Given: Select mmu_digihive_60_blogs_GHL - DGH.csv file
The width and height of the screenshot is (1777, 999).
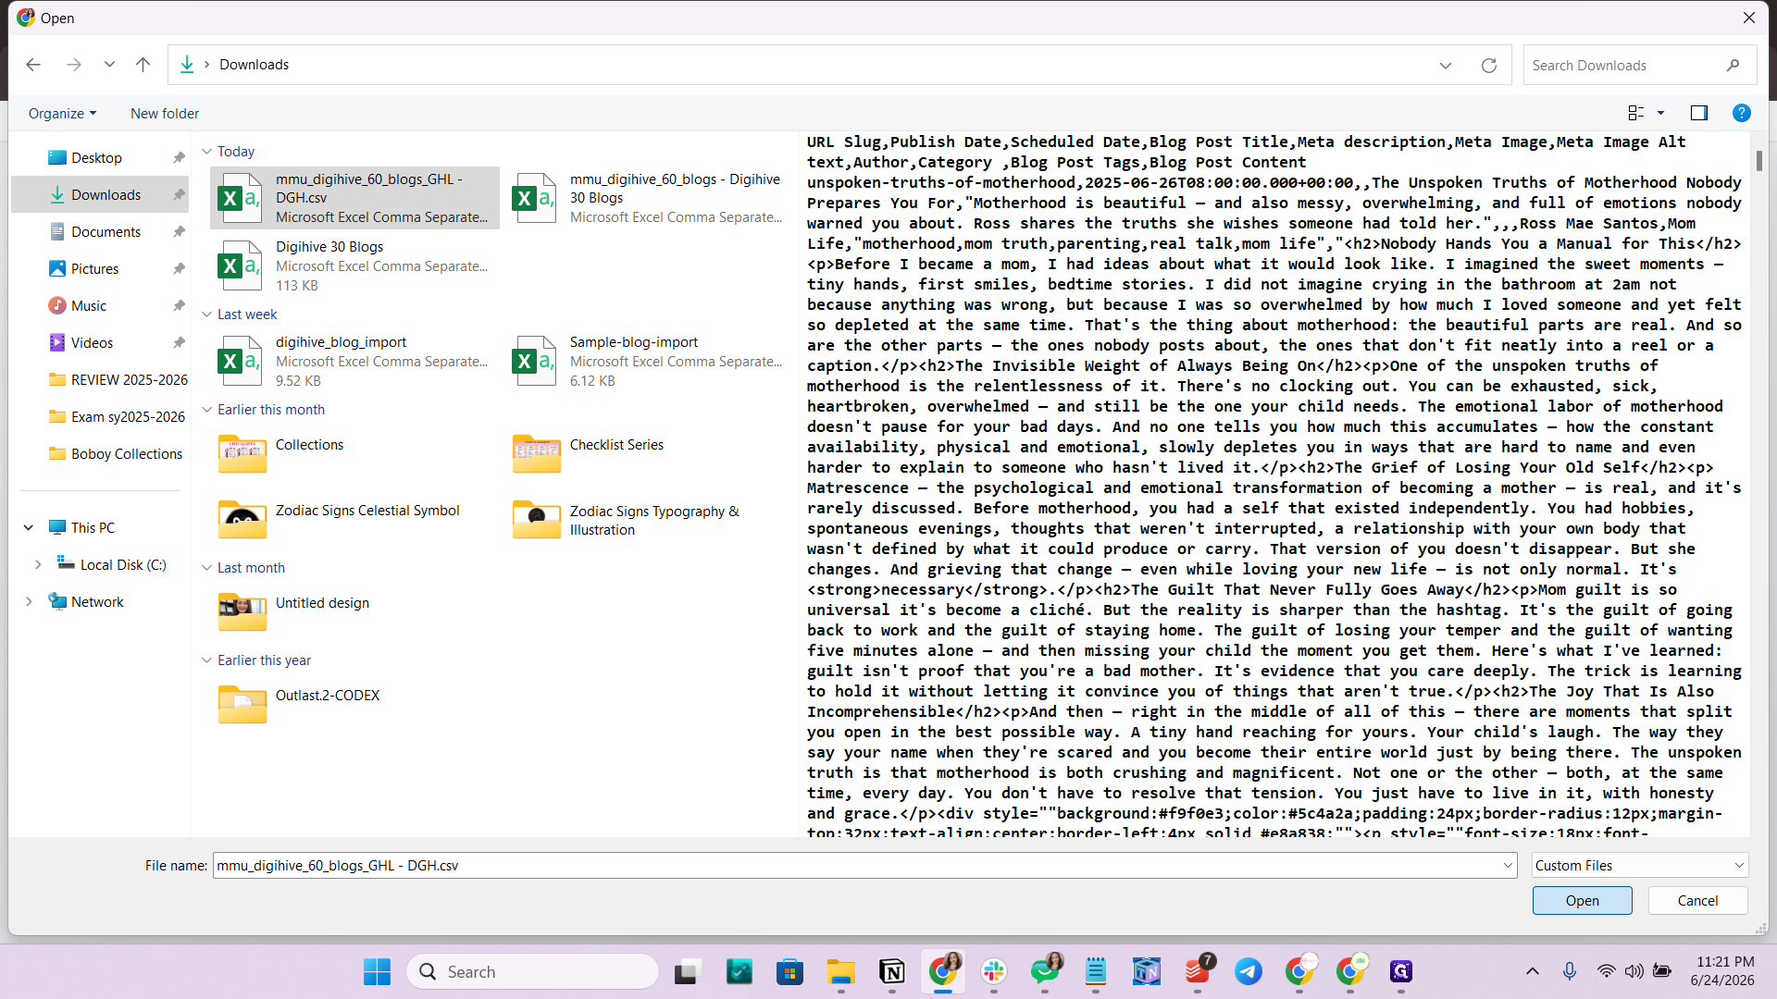Looking at the screenshot, I should click(355, 198).
